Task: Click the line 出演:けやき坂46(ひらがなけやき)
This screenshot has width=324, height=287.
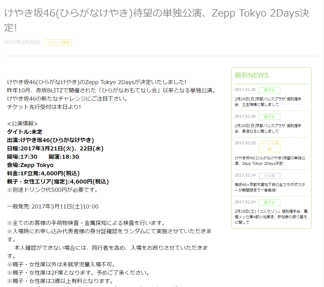Action: 50,140
